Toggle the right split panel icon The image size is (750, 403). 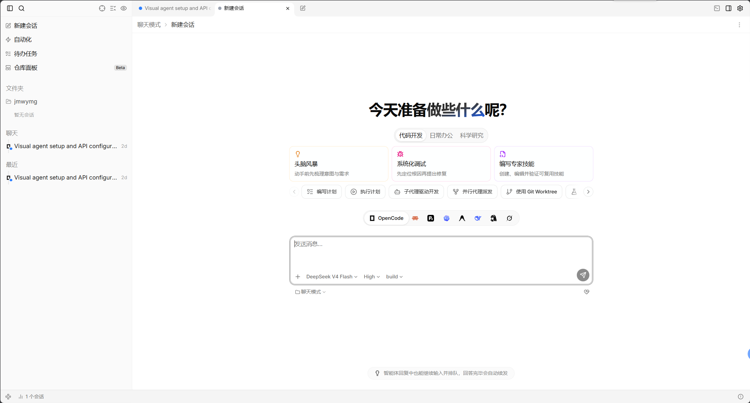pyautogui.click(x=729, y=8)
